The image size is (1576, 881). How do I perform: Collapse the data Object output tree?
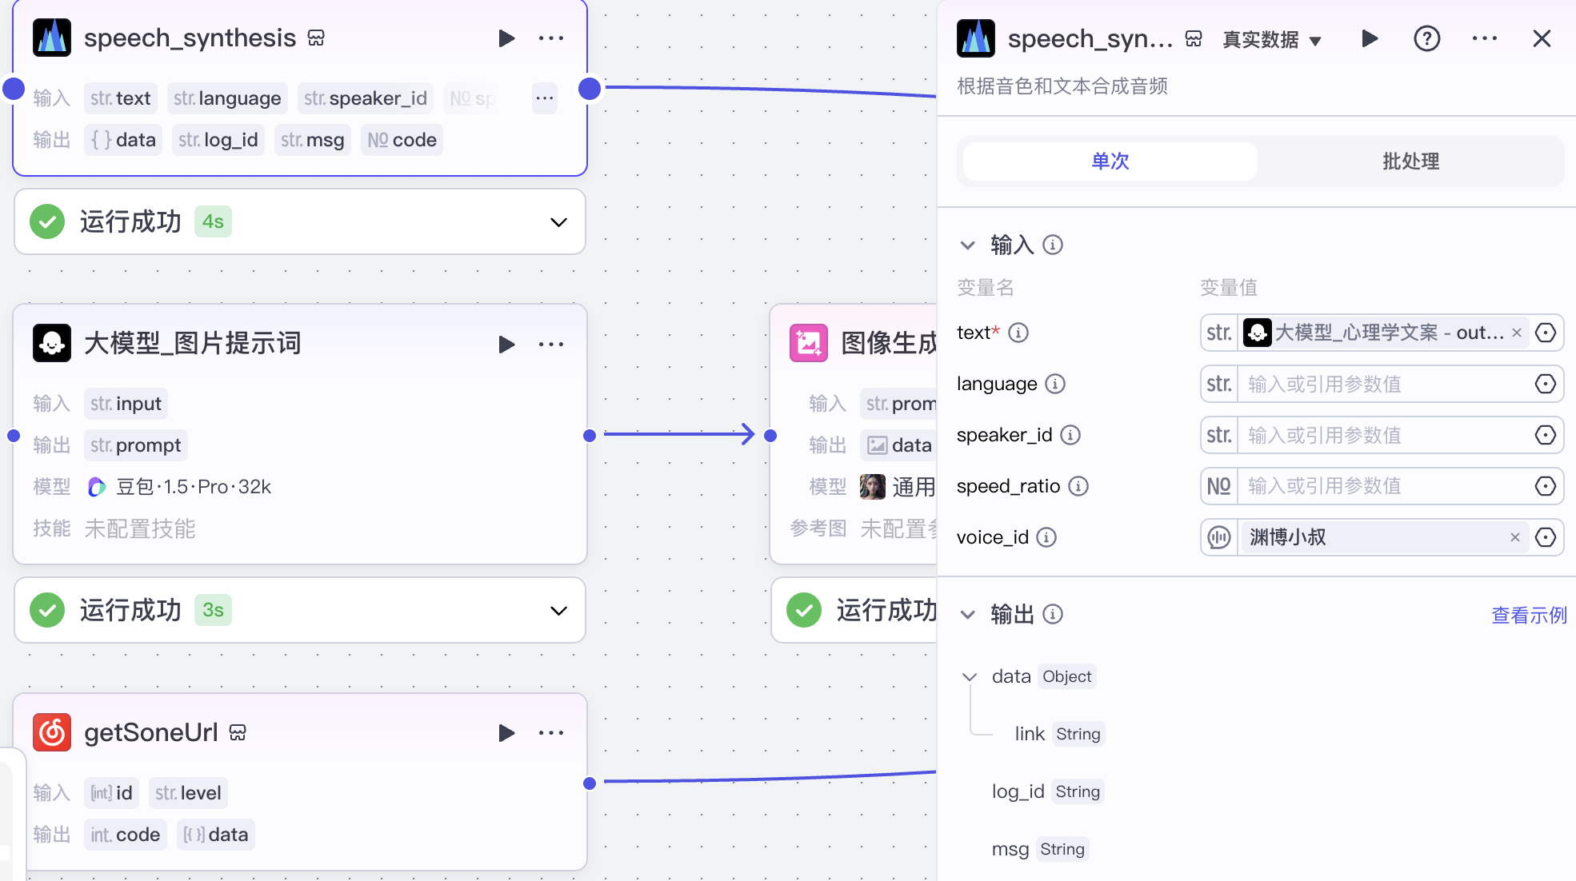click(970, 676)
